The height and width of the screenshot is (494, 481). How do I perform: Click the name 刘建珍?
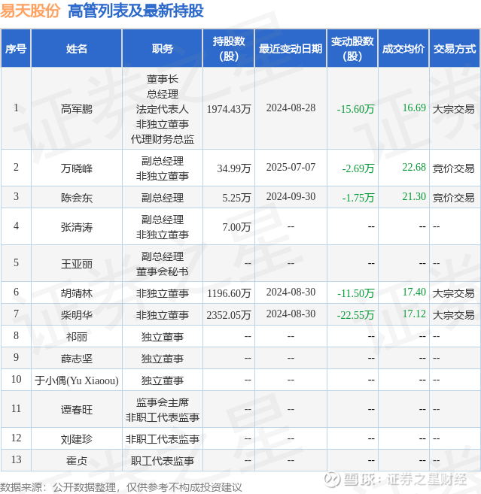[76, 439]
